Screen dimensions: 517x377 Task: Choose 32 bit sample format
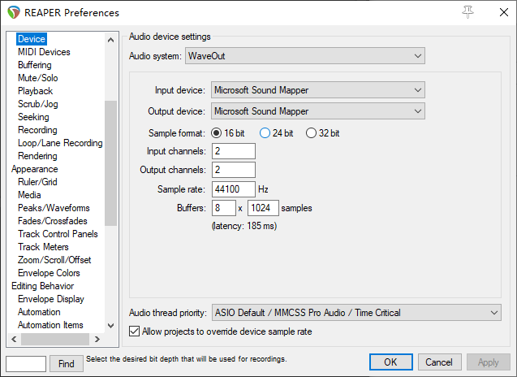pyautogui.click(x=311, y=133)
